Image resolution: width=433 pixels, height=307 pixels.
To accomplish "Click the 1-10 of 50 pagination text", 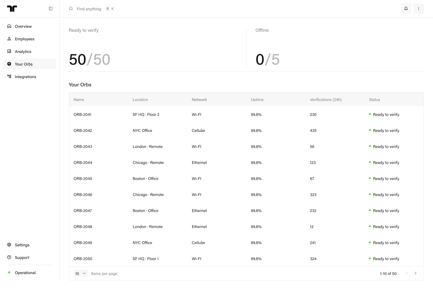I will tap(388, 274).
